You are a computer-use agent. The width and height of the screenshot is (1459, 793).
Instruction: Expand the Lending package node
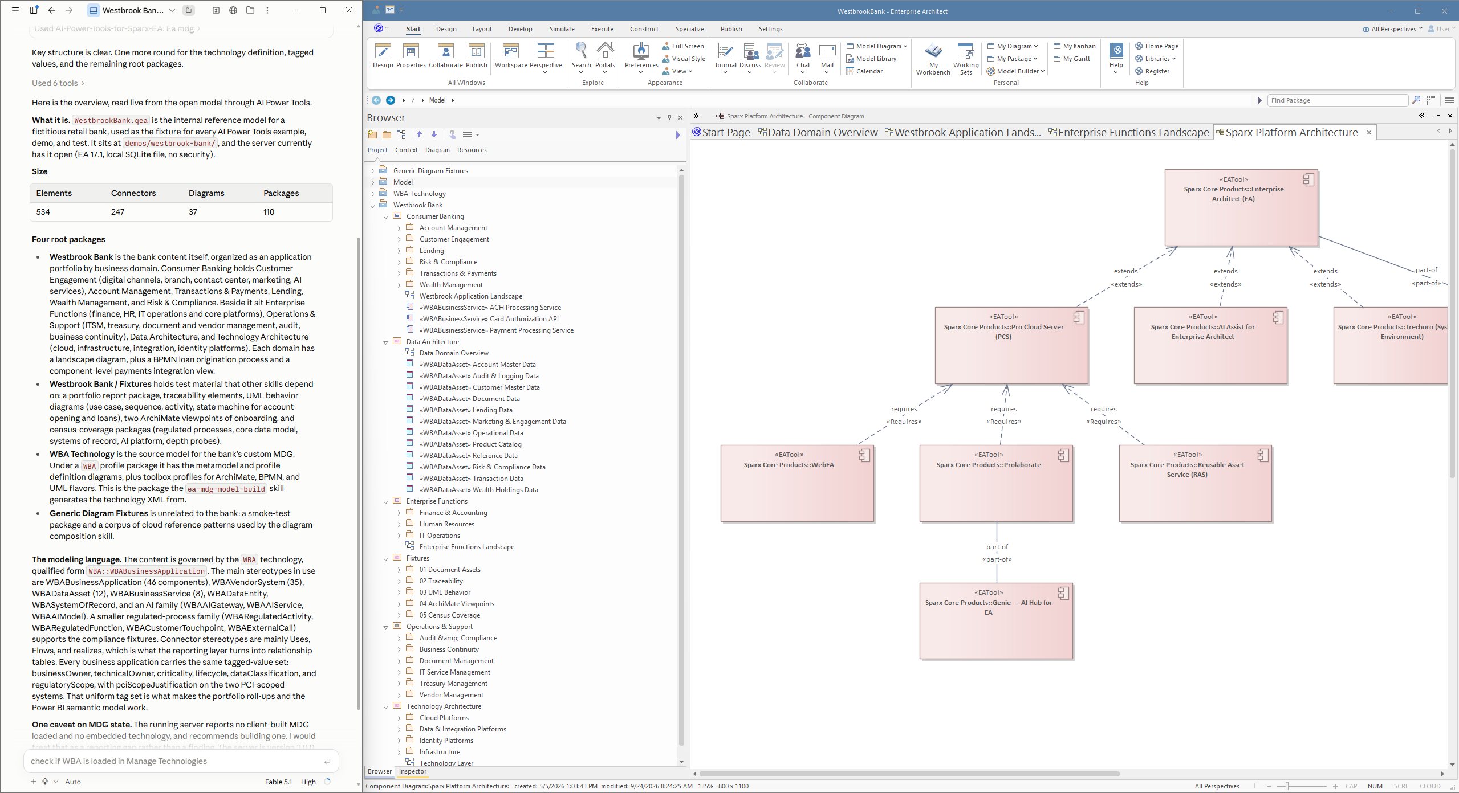399,251
